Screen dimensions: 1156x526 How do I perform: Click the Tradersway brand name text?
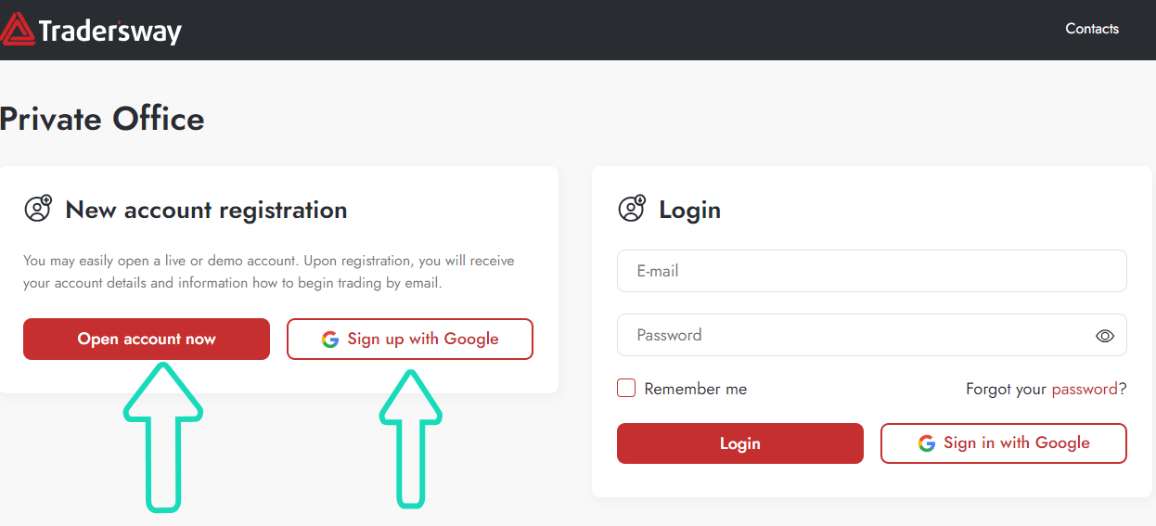pos(110,31)
